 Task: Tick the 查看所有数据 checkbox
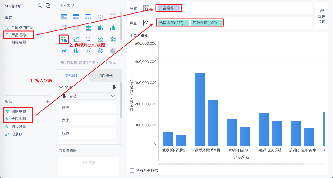click(x=132, y=170)
